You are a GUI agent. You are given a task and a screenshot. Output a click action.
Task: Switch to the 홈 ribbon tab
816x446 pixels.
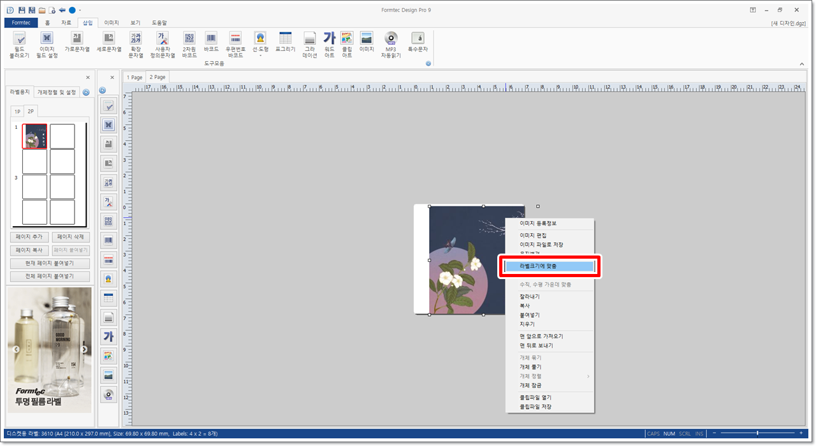[x=48, y=23]
